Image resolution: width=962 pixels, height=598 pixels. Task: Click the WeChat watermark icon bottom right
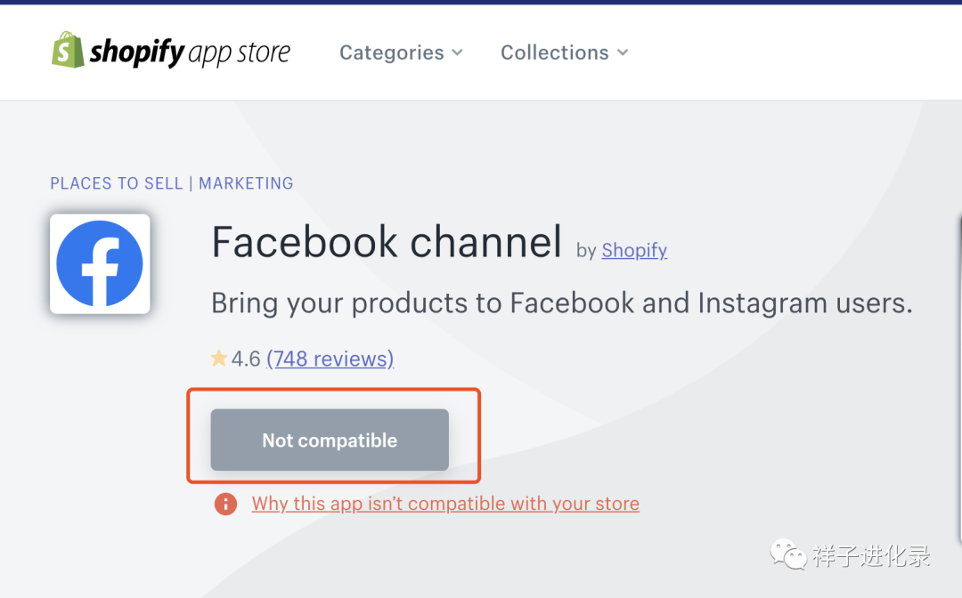[x=787, y=554]
